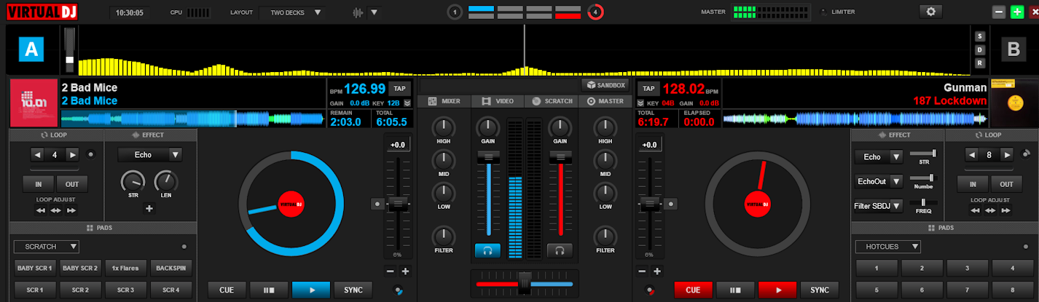Open HOTCUES pads mode dropdown
1039x302 pixels.
888,247
